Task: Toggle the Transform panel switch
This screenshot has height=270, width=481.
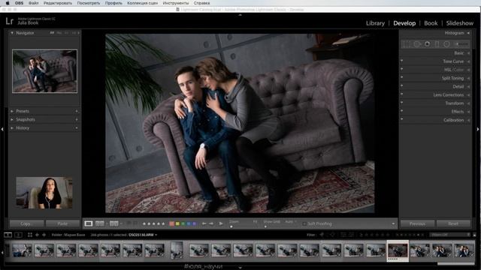Action: pyautogui.click(x=402, y=103)
